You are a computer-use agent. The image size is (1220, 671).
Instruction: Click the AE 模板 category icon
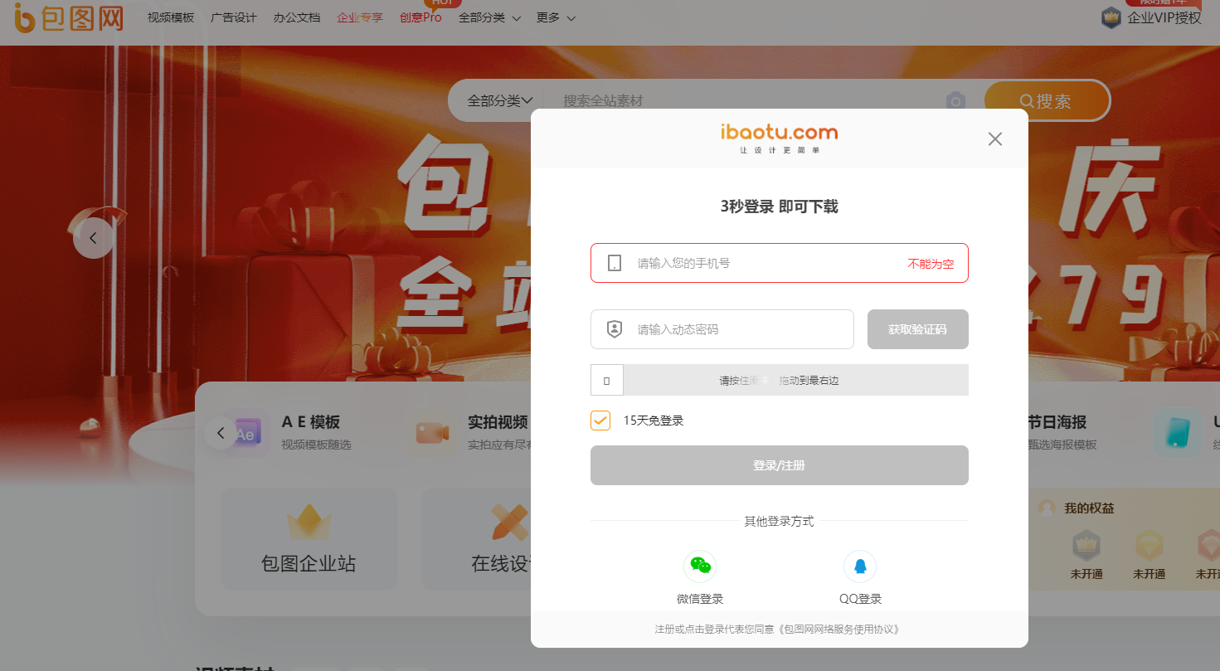pyautogui.click(x=248, y=433)
